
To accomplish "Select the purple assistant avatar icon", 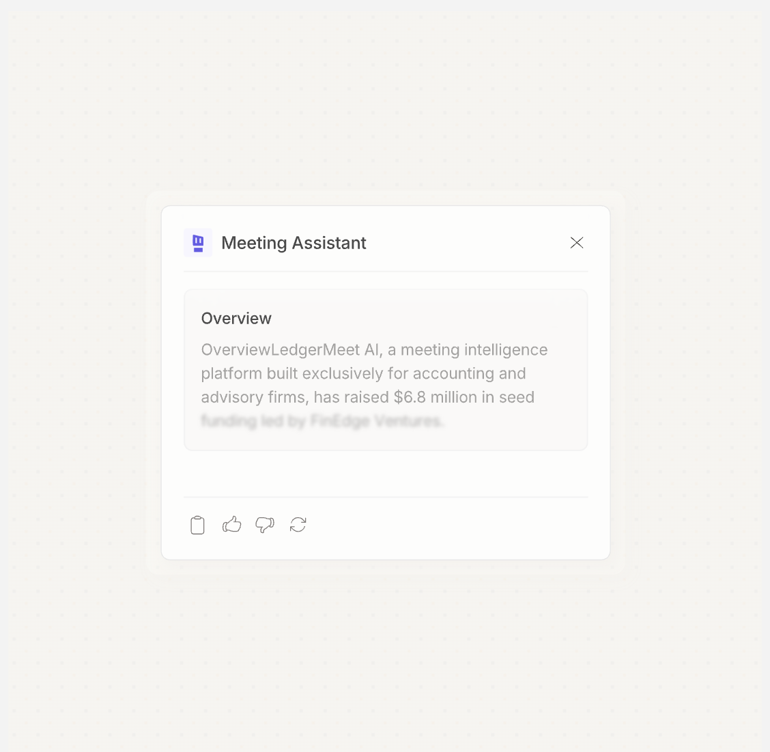I will coord(197,242).
